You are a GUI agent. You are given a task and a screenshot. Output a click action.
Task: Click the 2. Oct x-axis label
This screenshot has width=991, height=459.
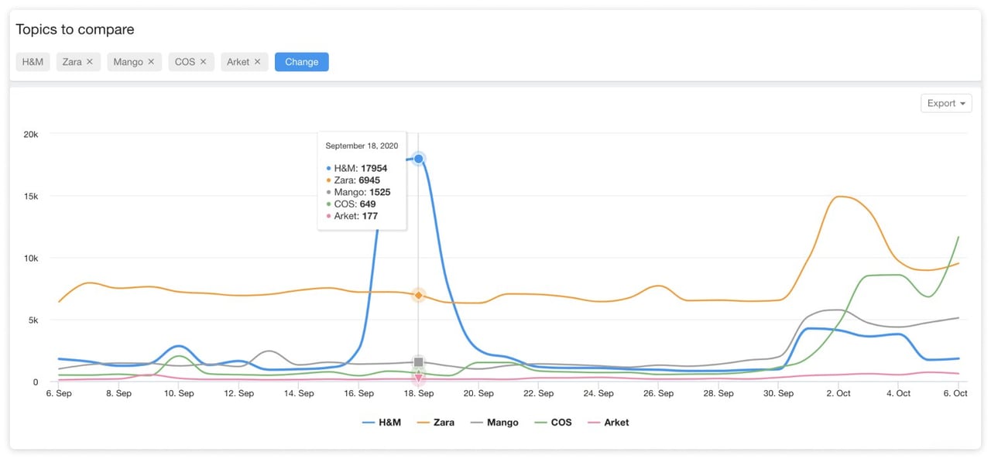[838, 393]
